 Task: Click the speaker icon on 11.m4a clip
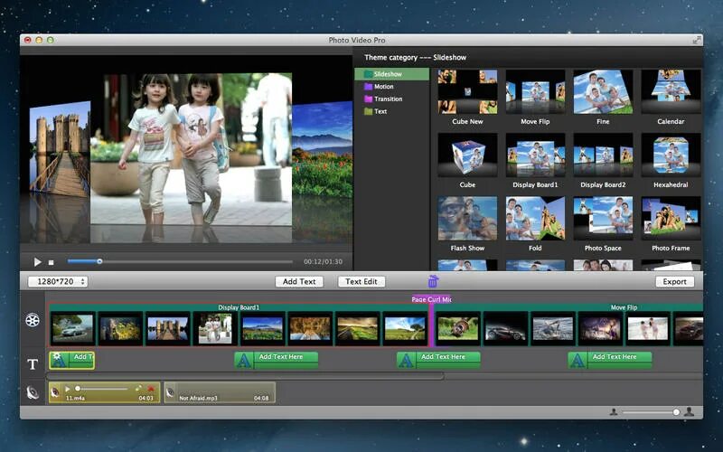tap(55, 392)
